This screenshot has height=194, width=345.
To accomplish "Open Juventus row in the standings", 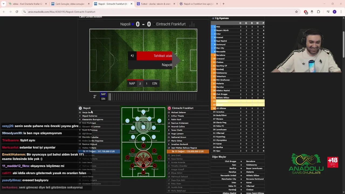I will click(237, 112).
